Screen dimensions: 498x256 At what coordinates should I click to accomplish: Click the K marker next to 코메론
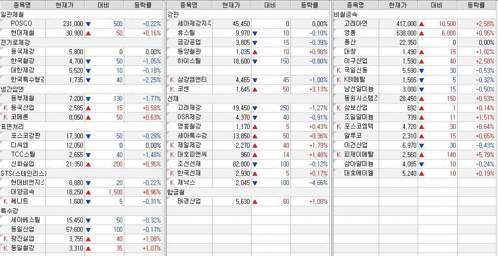(x=5, y=117)
